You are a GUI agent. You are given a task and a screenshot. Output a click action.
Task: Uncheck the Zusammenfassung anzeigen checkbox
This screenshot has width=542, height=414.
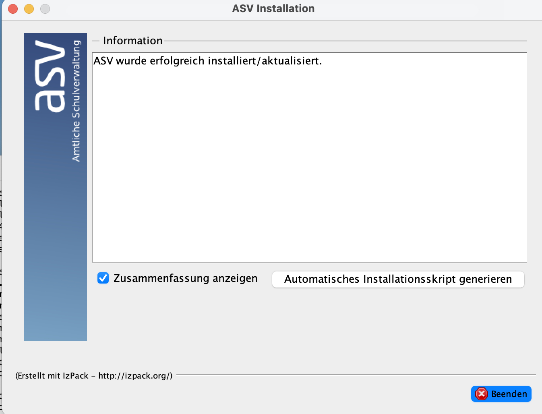(103, 278)
